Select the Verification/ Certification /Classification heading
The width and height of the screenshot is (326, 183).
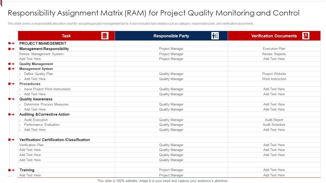55,140
